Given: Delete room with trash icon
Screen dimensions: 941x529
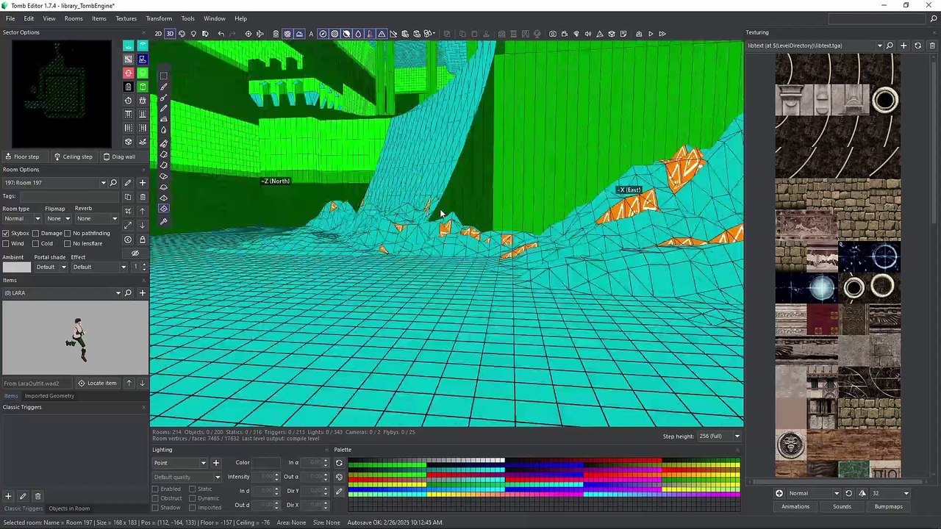Looking at the screenshot, I should point(143,197).
